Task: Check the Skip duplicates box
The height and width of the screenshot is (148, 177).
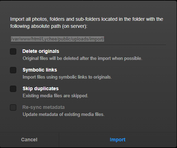Action: pos(13,89)
